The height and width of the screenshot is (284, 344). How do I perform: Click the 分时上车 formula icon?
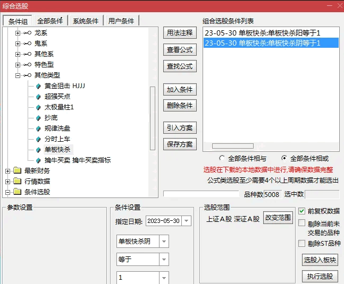38,139
